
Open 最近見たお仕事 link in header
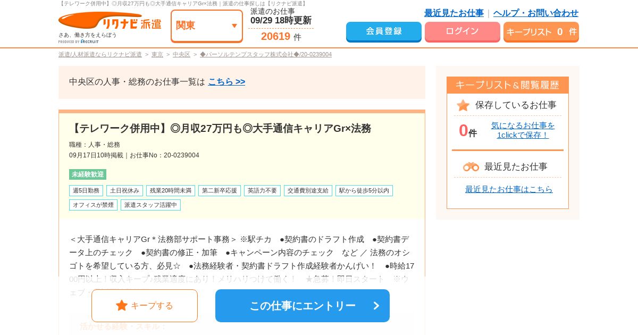[454, 13]
